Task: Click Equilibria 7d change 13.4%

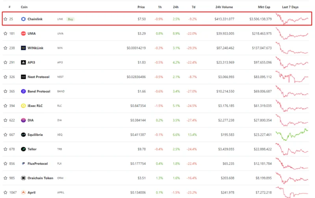Action: pyautogui.click(x=192, y=135)
